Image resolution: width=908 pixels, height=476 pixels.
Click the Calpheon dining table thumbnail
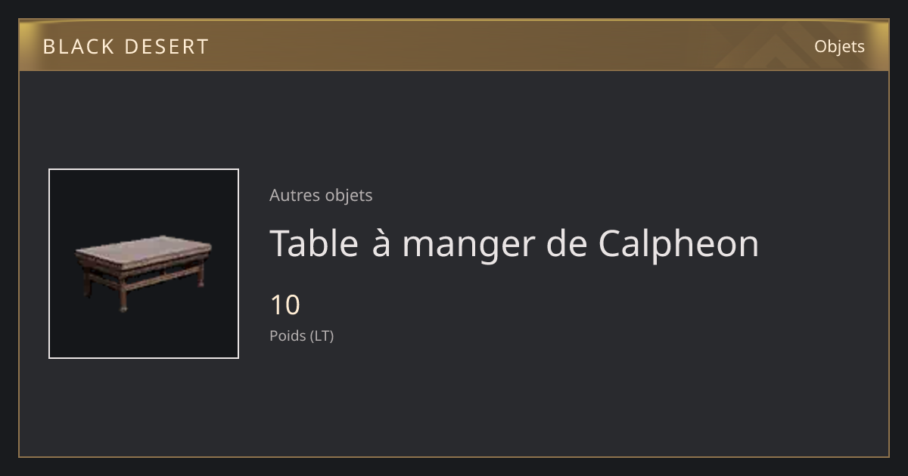point(144,264)
